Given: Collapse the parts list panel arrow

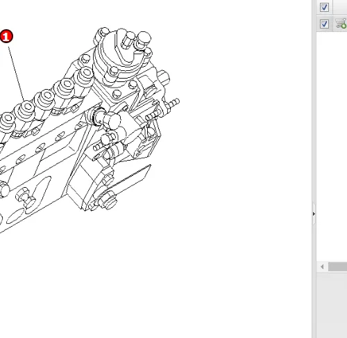Looking at the screenshot, I should click(x=314, y=214).
